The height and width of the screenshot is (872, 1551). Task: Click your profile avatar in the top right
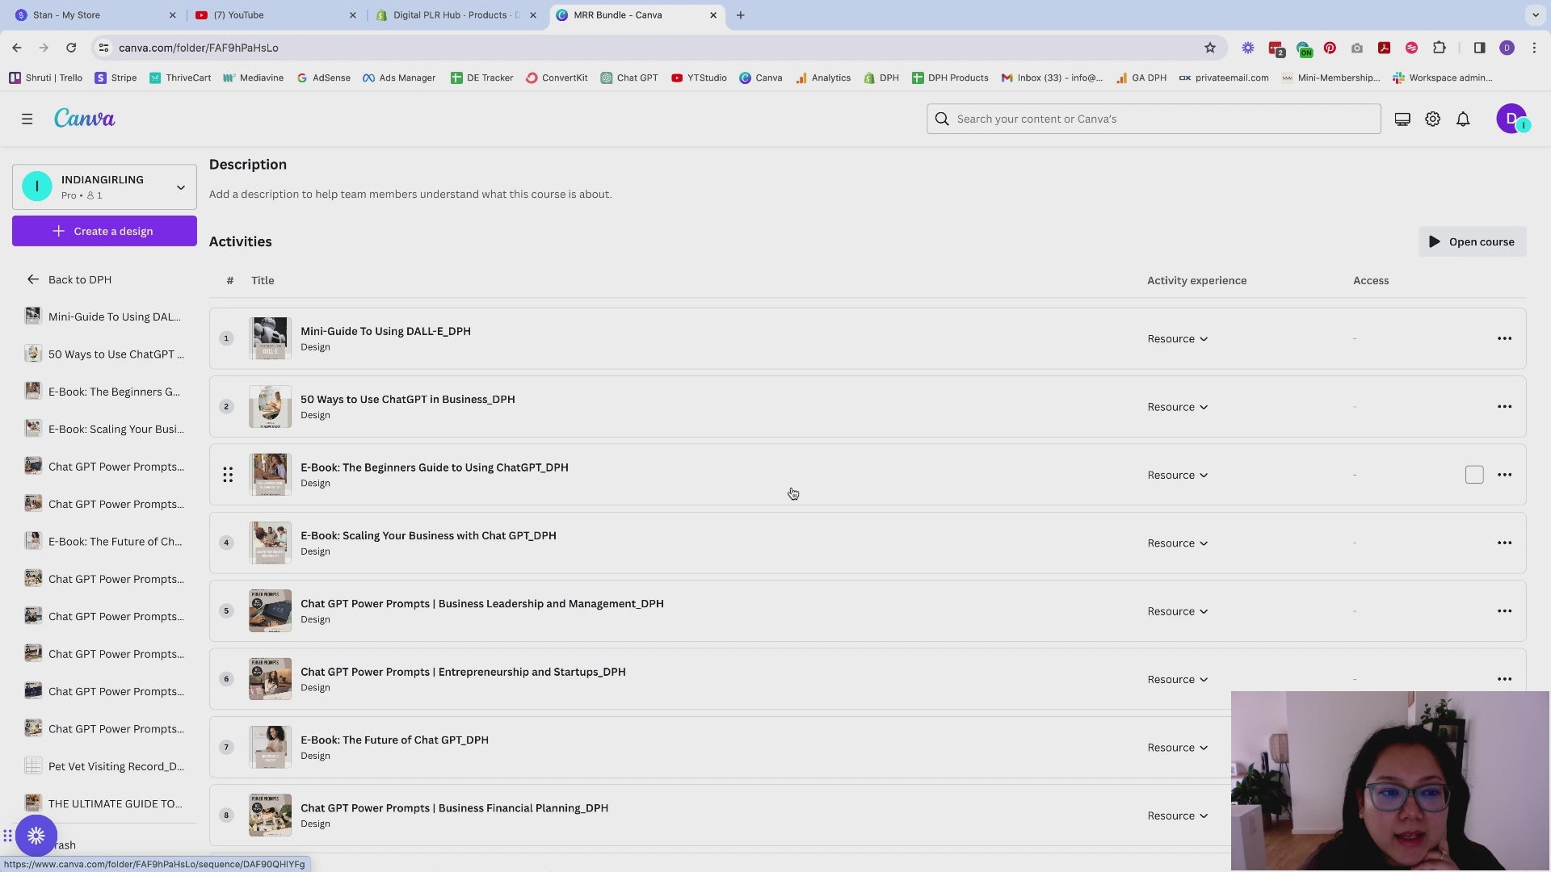pyautogui.click(x=1511, y=119)
